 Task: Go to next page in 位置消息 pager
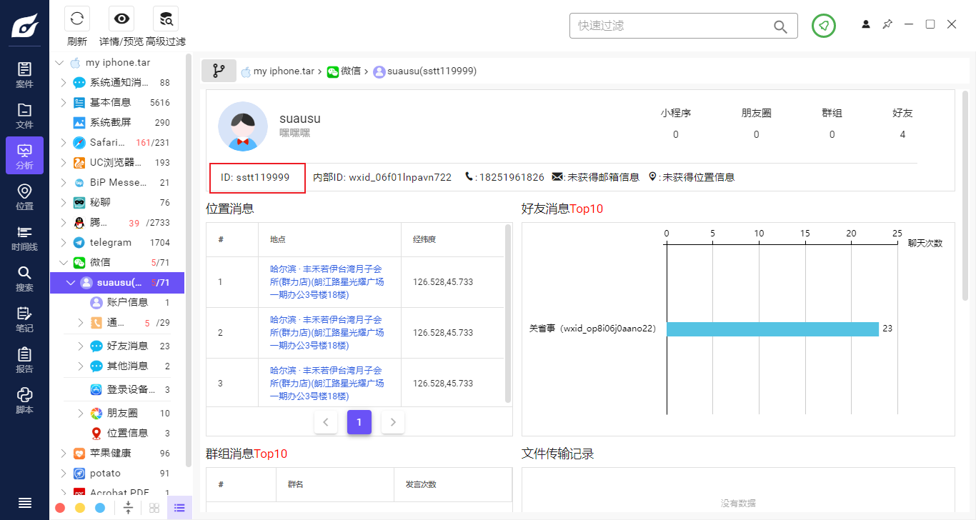[x=393, y=422]
